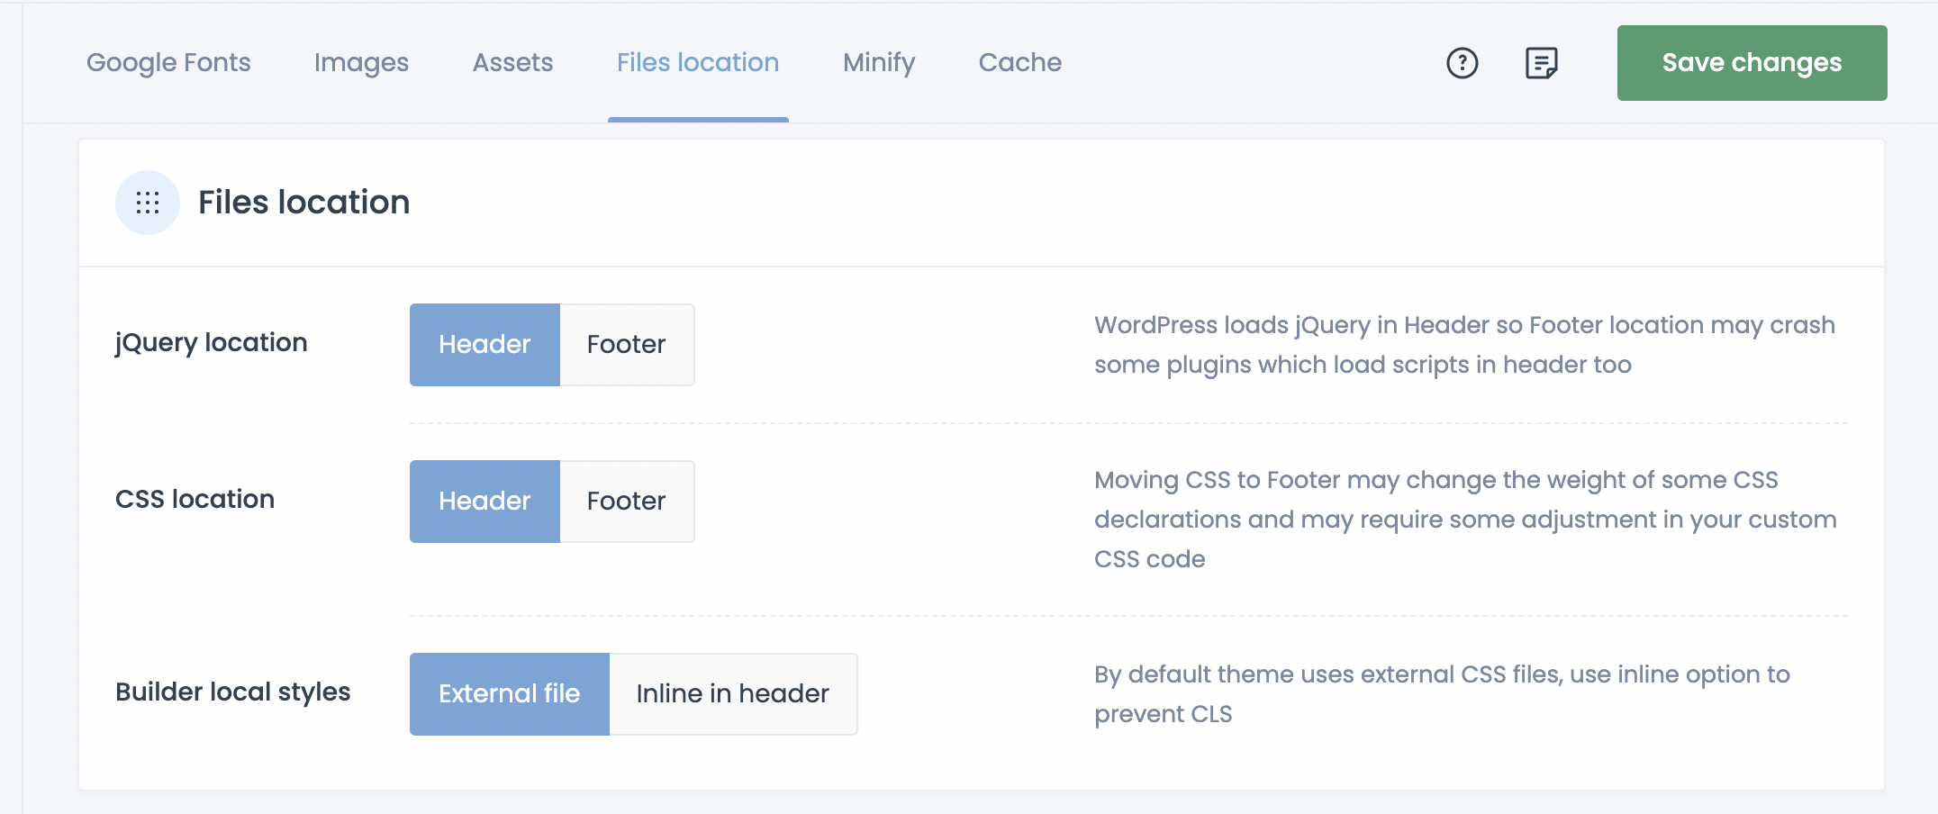
Task: Click the Files location section heading
Action: point(304,203)
